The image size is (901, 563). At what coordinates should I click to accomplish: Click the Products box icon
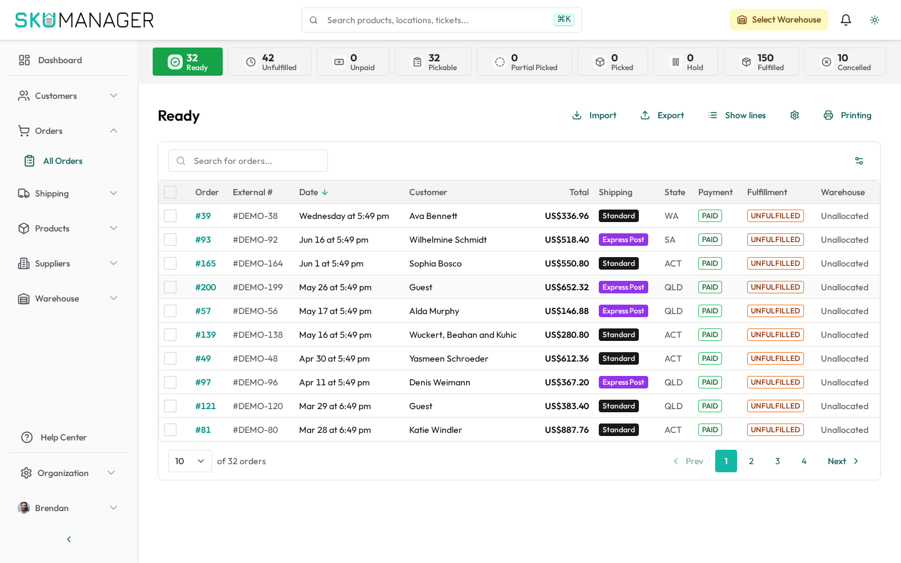tap(24, 228)
